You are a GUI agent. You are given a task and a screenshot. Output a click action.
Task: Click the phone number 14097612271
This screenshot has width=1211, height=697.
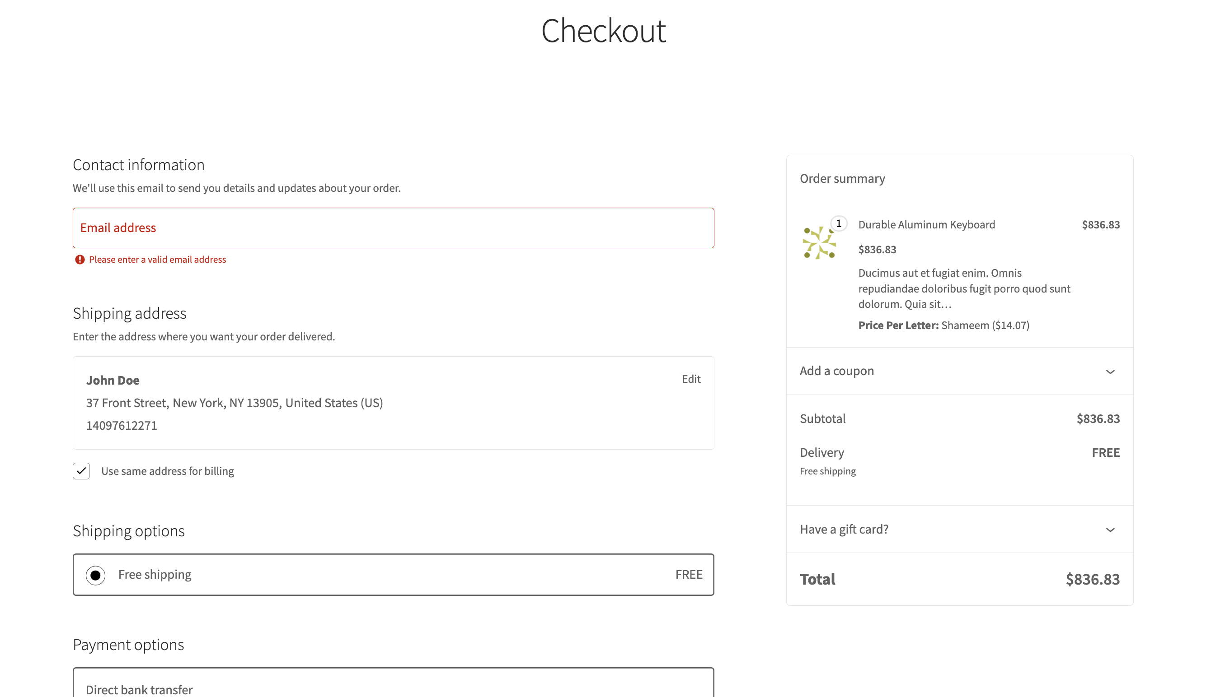click(122, 426)
